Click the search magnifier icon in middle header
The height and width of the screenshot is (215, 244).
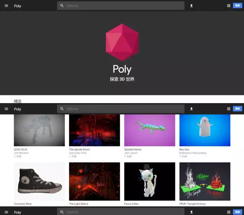click(62, 109)
